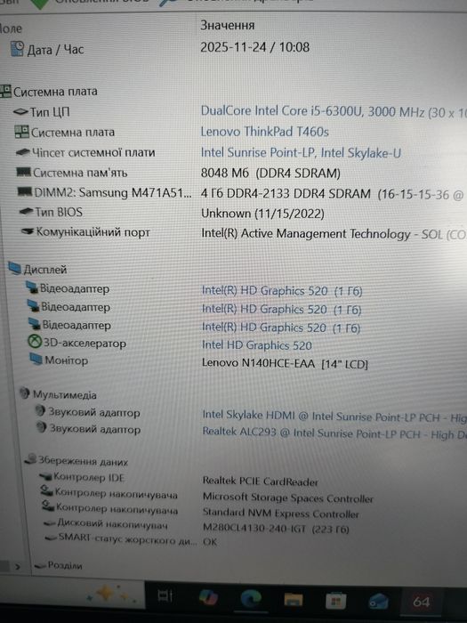
Task: Click the DIMM2 Samsung module icon
Action: (25, 192)
